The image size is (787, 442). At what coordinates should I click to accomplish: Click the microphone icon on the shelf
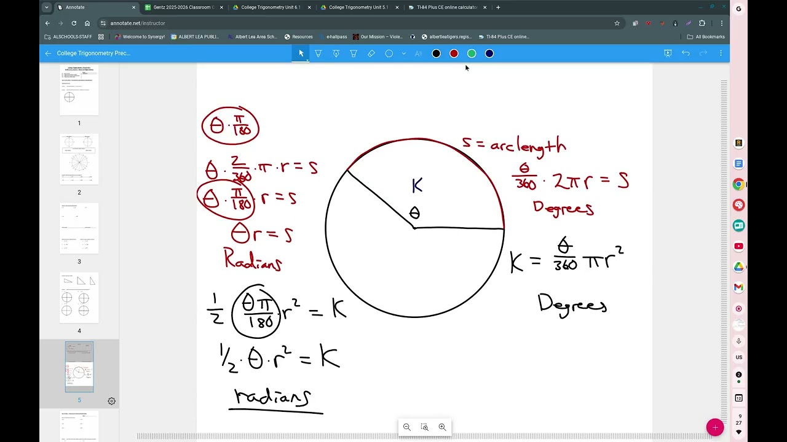(x=739, y=341)
